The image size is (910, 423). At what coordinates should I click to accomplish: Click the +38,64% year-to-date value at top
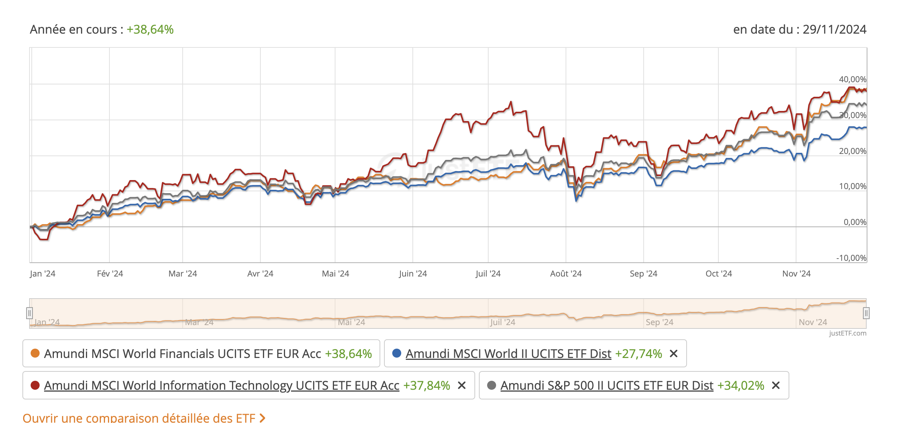click(x=150, y=30)
